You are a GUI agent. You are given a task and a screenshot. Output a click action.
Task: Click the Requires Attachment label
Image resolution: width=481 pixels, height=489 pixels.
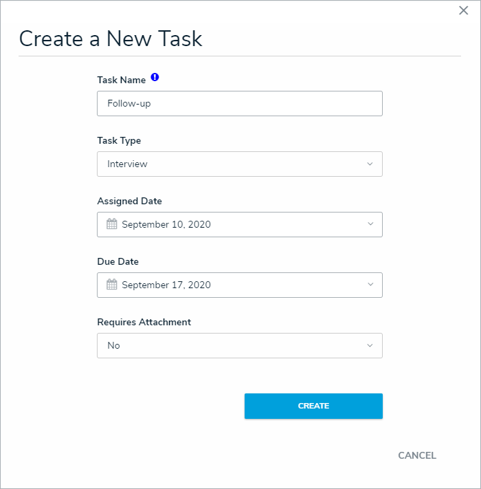click(144, 323)
